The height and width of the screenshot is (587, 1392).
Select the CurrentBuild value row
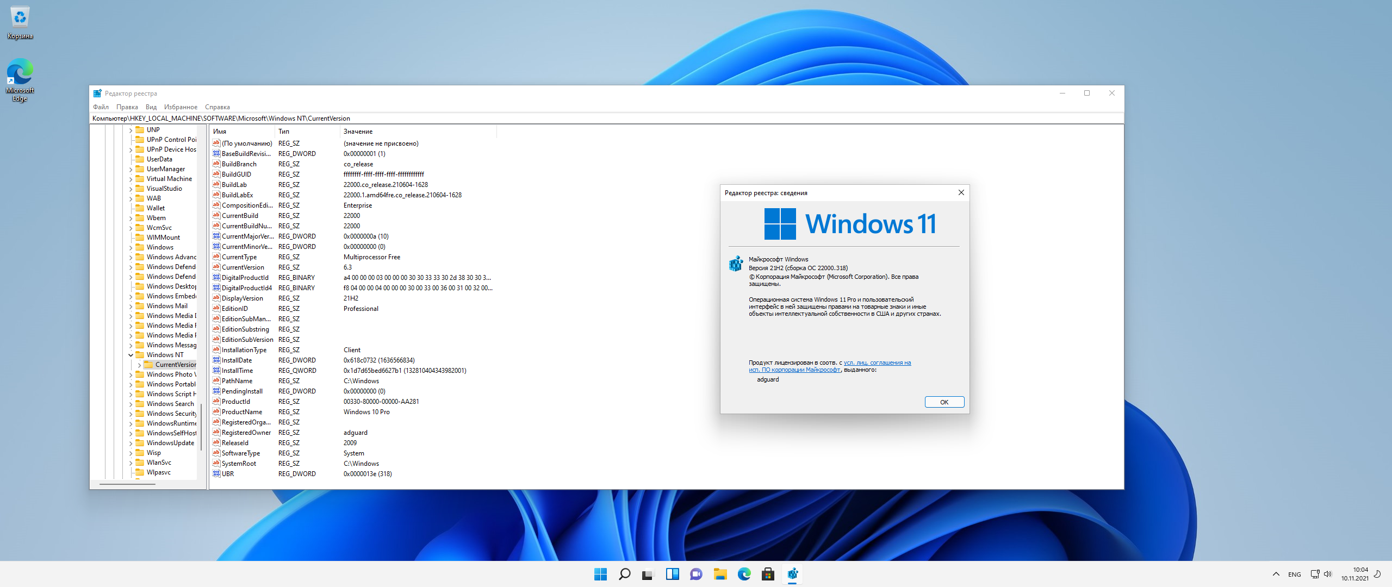point(352,216)
